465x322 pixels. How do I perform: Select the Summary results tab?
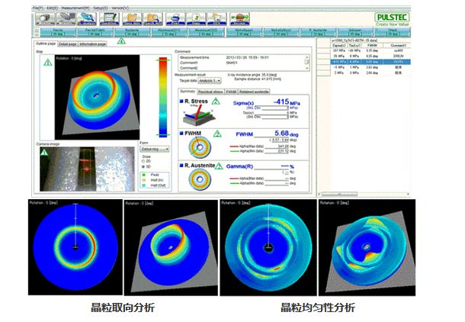click(188, 91)
